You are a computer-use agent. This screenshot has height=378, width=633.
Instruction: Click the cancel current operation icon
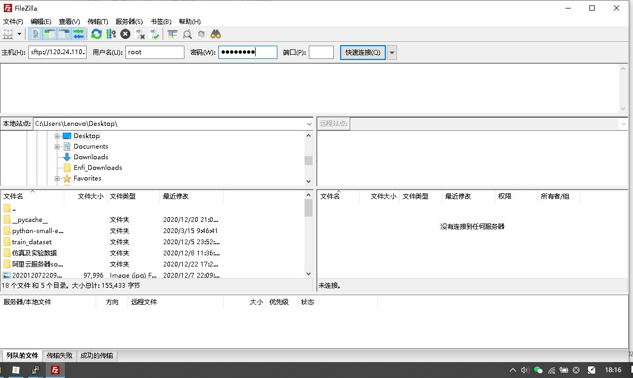125,35
